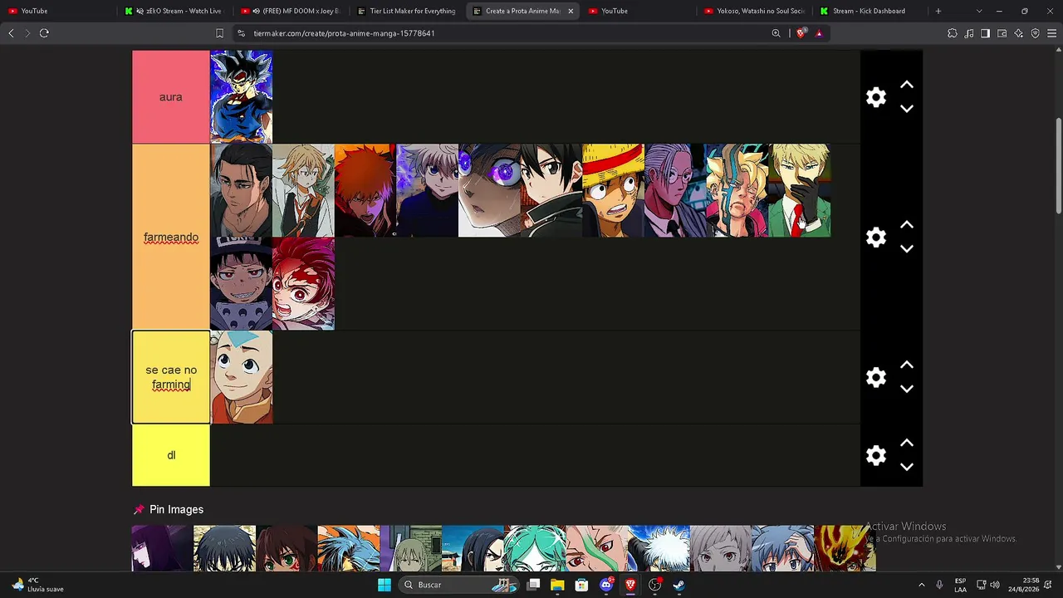This screenshot has height=598, width=1063.
Task: Move the dl tier down
Action: 907,468
